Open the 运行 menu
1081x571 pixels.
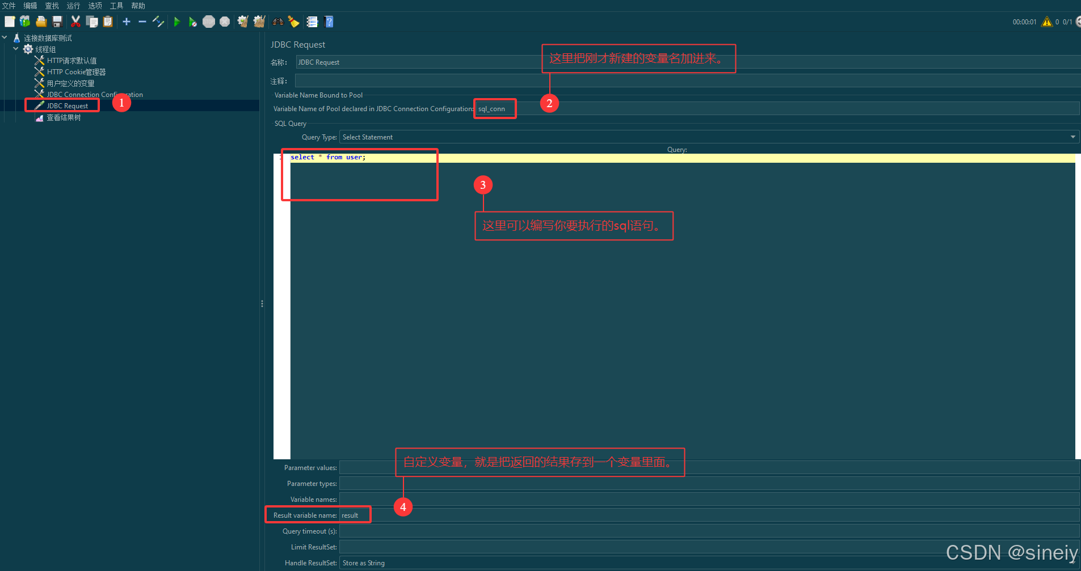73,6
